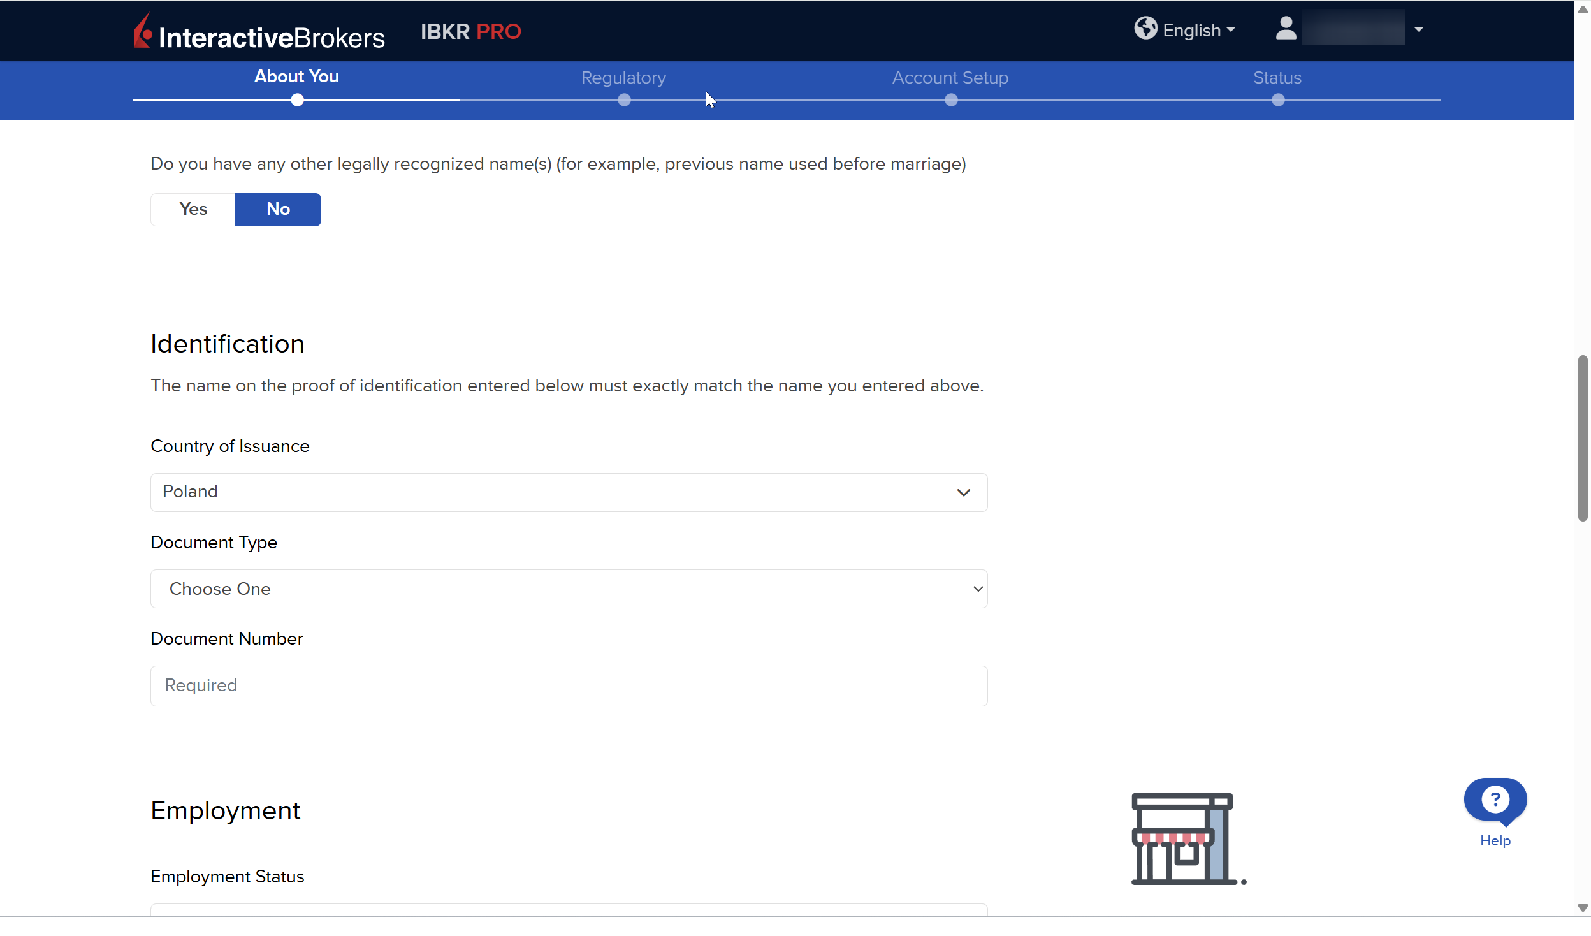
Task: Click the page vertical scrollbar thumb
Action: tap(1582, 439)
